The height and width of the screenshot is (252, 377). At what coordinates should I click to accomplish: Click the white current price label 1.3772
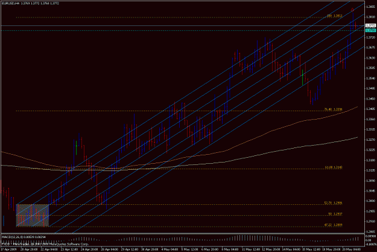(370, 25)
